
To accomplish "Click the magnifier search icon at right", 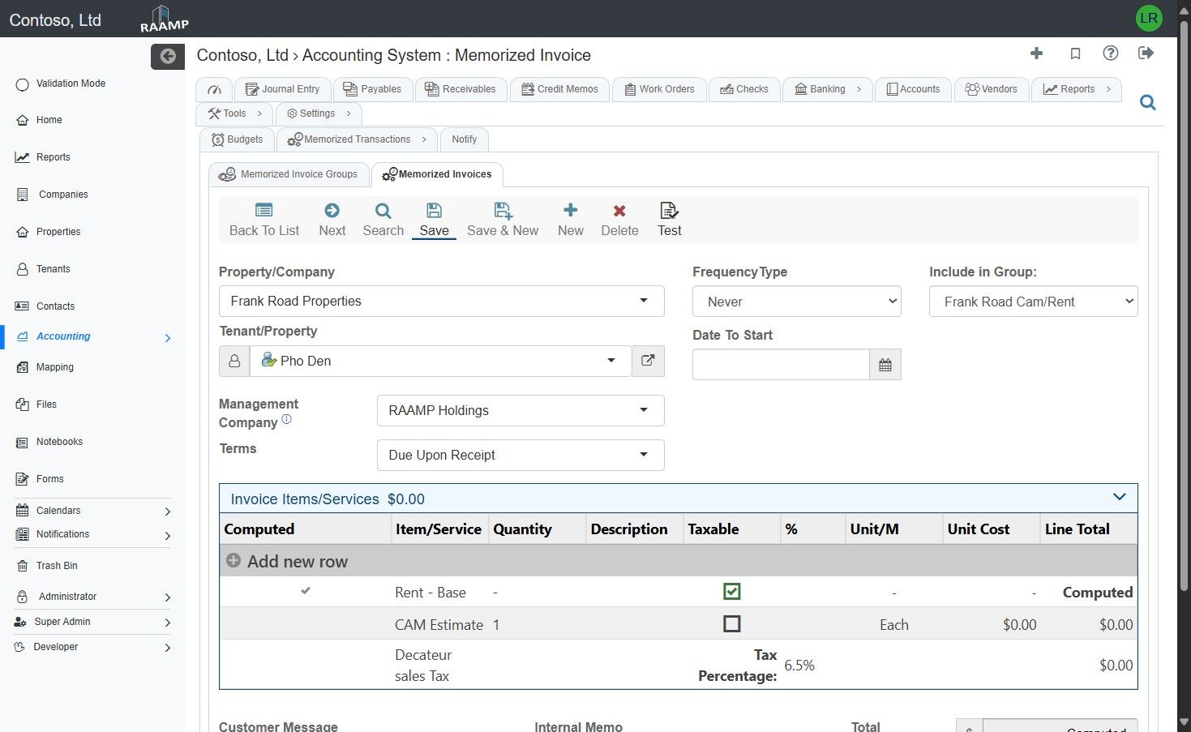I will tap(1147, 103).
